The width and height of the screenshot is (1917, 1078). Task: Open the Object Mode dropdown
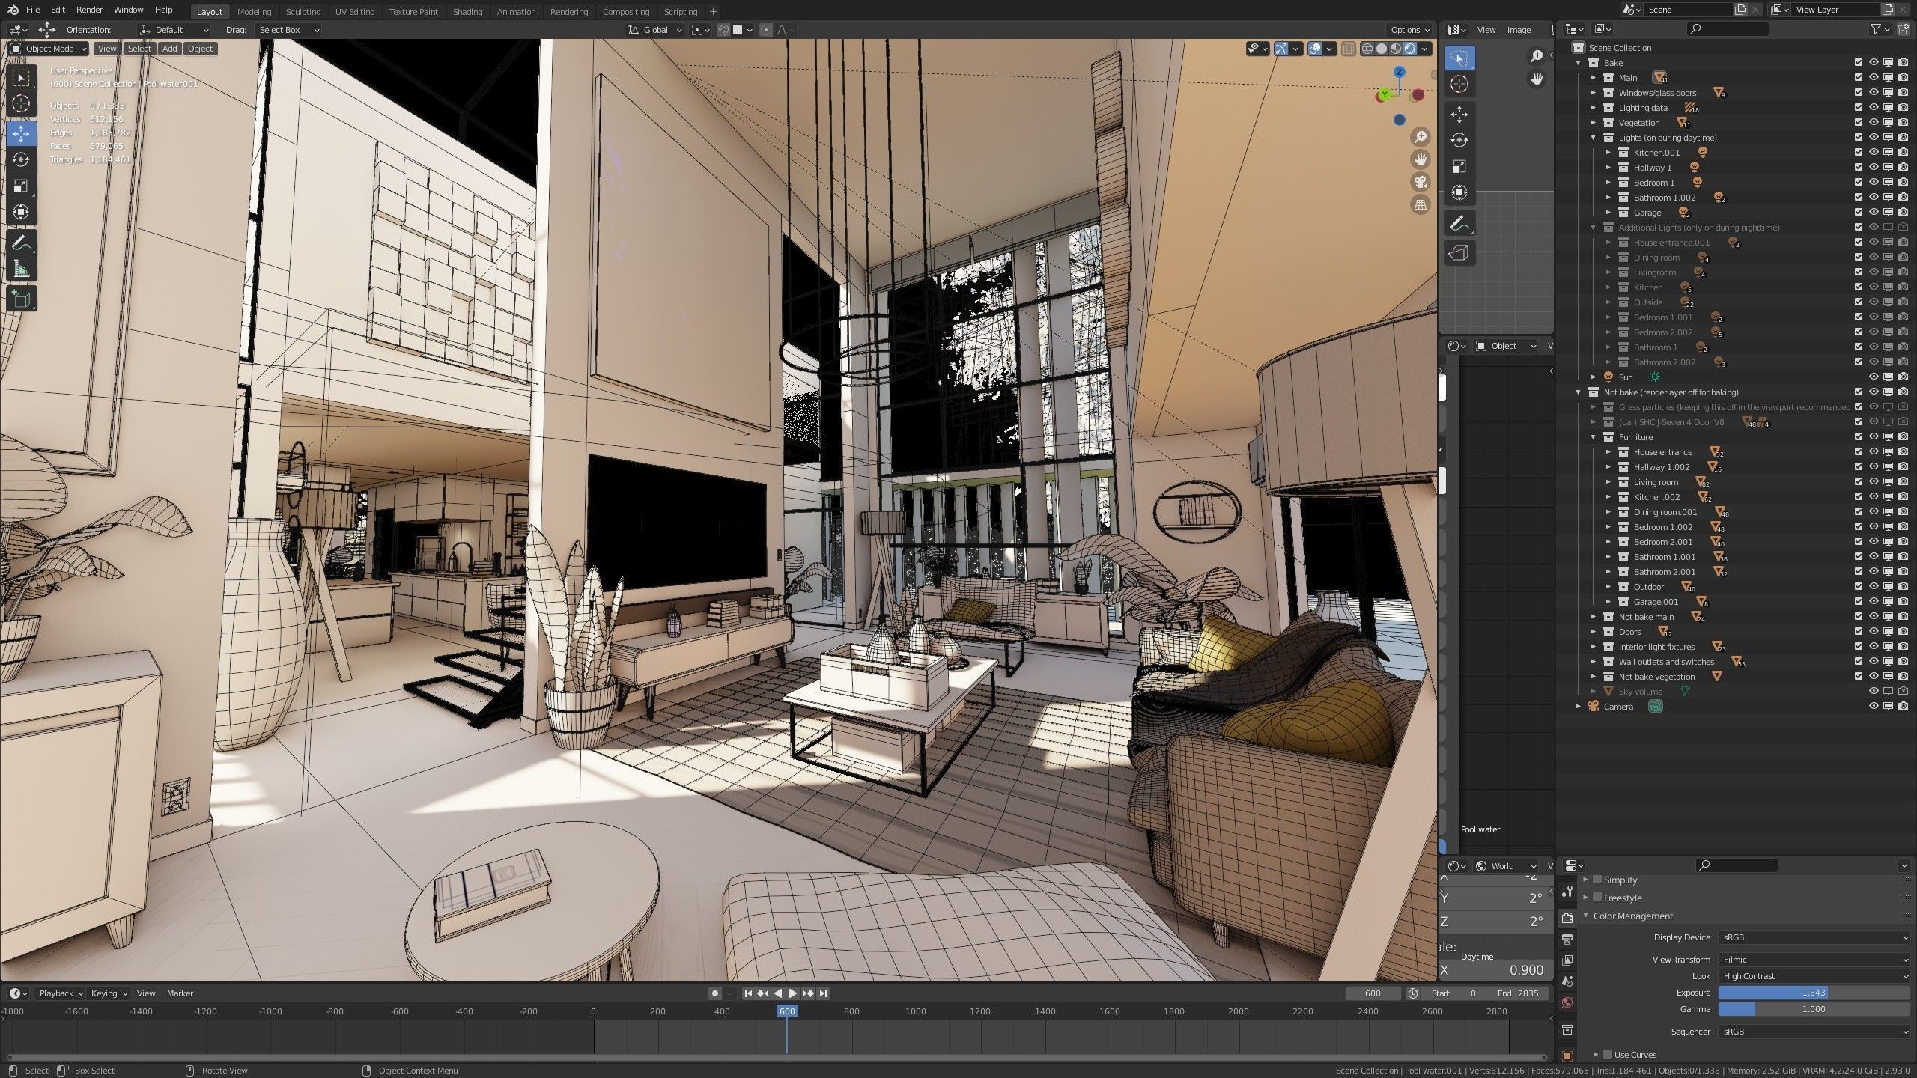(48, 49)
